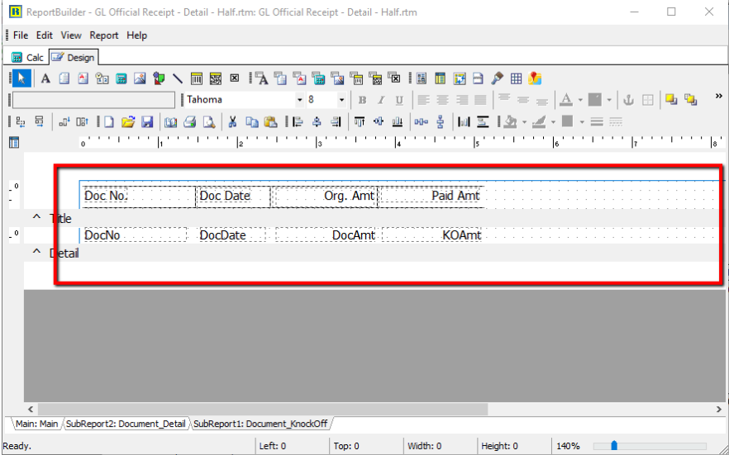Pick the Label text component tool
Viewport: 729px width, 455px height.
[45, 78]
